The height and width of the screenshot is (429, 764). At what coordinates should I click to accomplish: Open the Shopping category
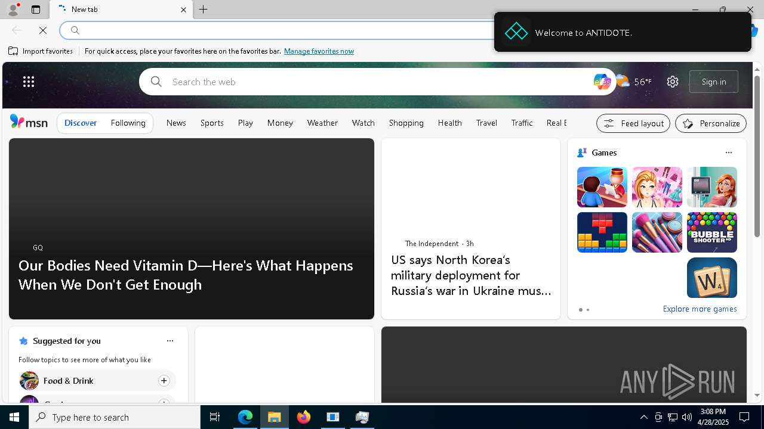point(406,123)
